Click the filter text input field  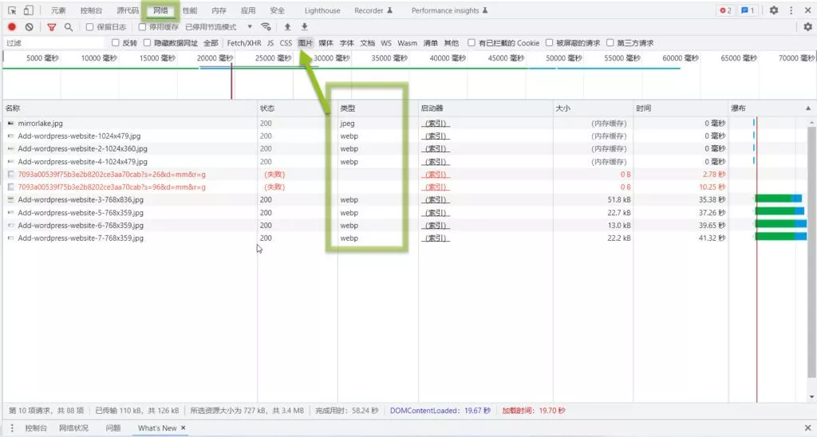pos(55,43)
